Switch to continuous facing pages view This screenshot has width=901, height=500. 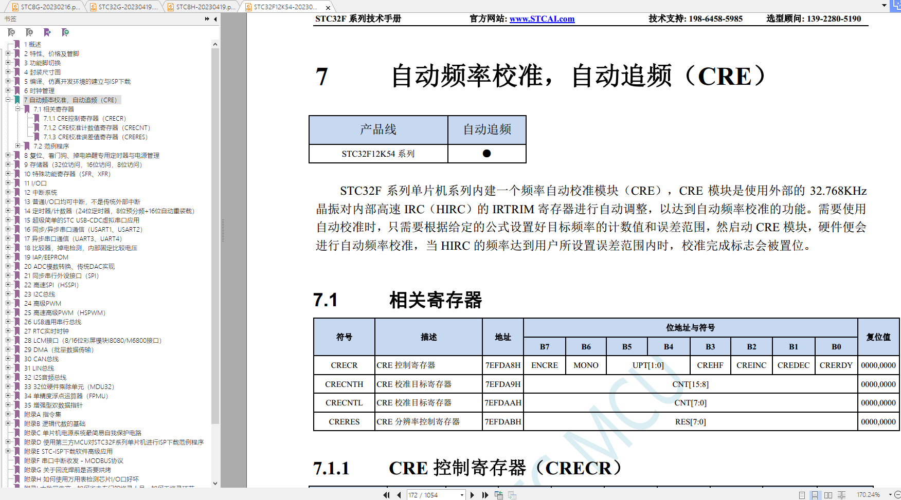841,495
